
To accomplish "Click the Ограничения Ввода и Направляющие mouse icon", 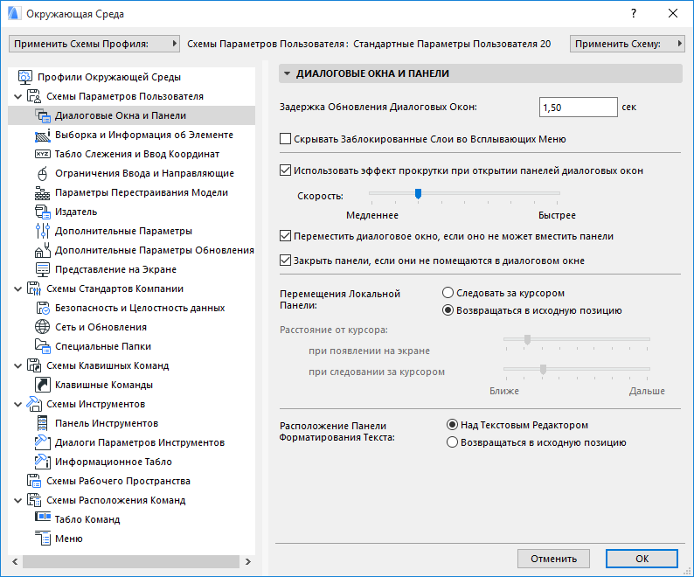I will 43,173.
